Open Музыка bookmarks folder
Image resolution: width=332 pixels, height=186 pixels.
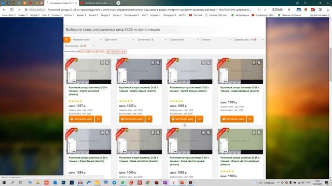pyautogui.click(x=155, y=15)
